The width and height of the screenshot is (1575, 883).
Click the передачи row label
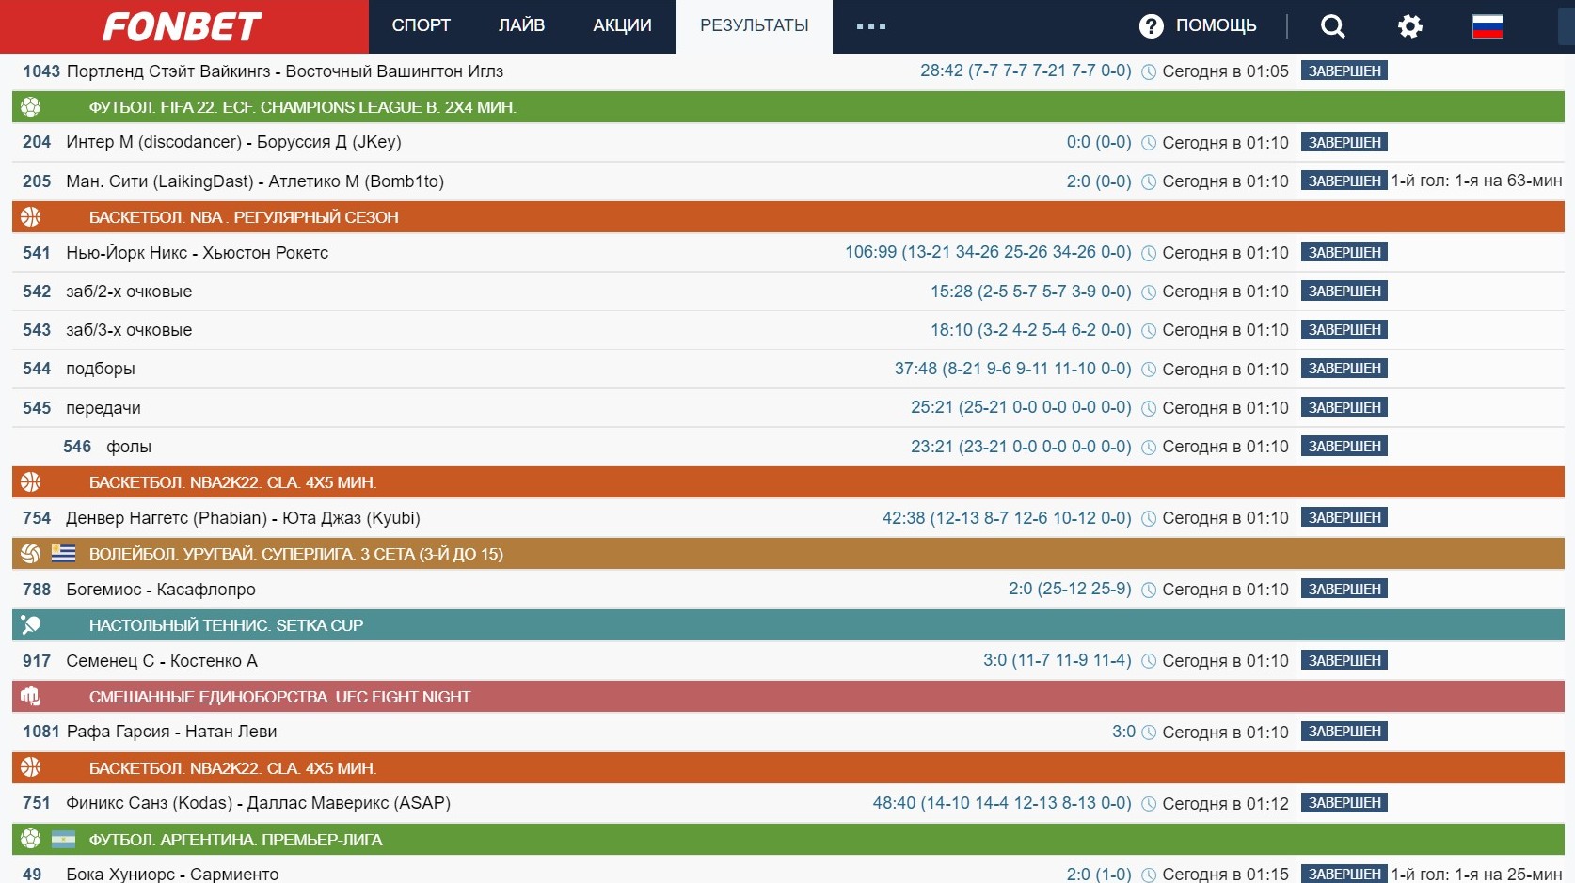click(x=103, y=408)
